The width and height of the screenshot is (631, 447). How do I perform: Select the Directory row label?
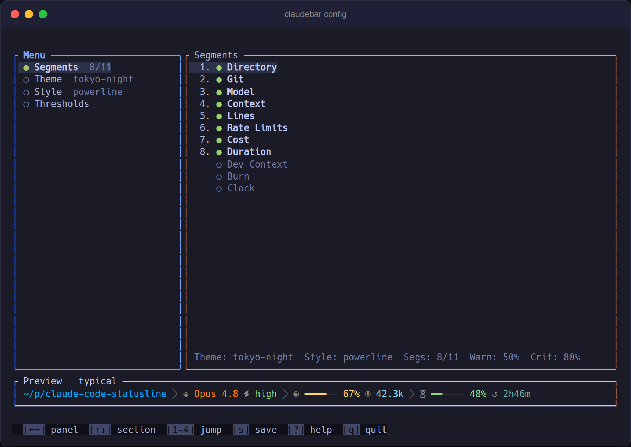coord(252,67)
